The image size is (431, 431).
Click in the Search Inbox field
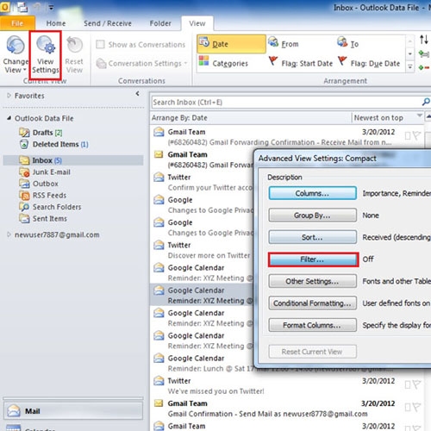point(286,103)
